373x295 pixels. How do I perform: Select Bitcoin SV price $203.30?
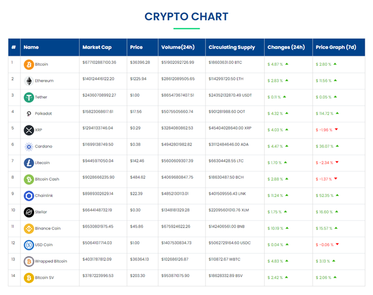tap(137, 276)
